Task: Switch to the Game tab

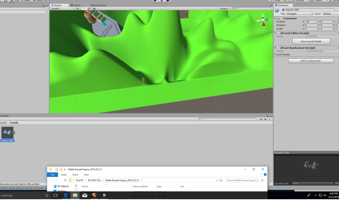Action: [x=76, y=5]
